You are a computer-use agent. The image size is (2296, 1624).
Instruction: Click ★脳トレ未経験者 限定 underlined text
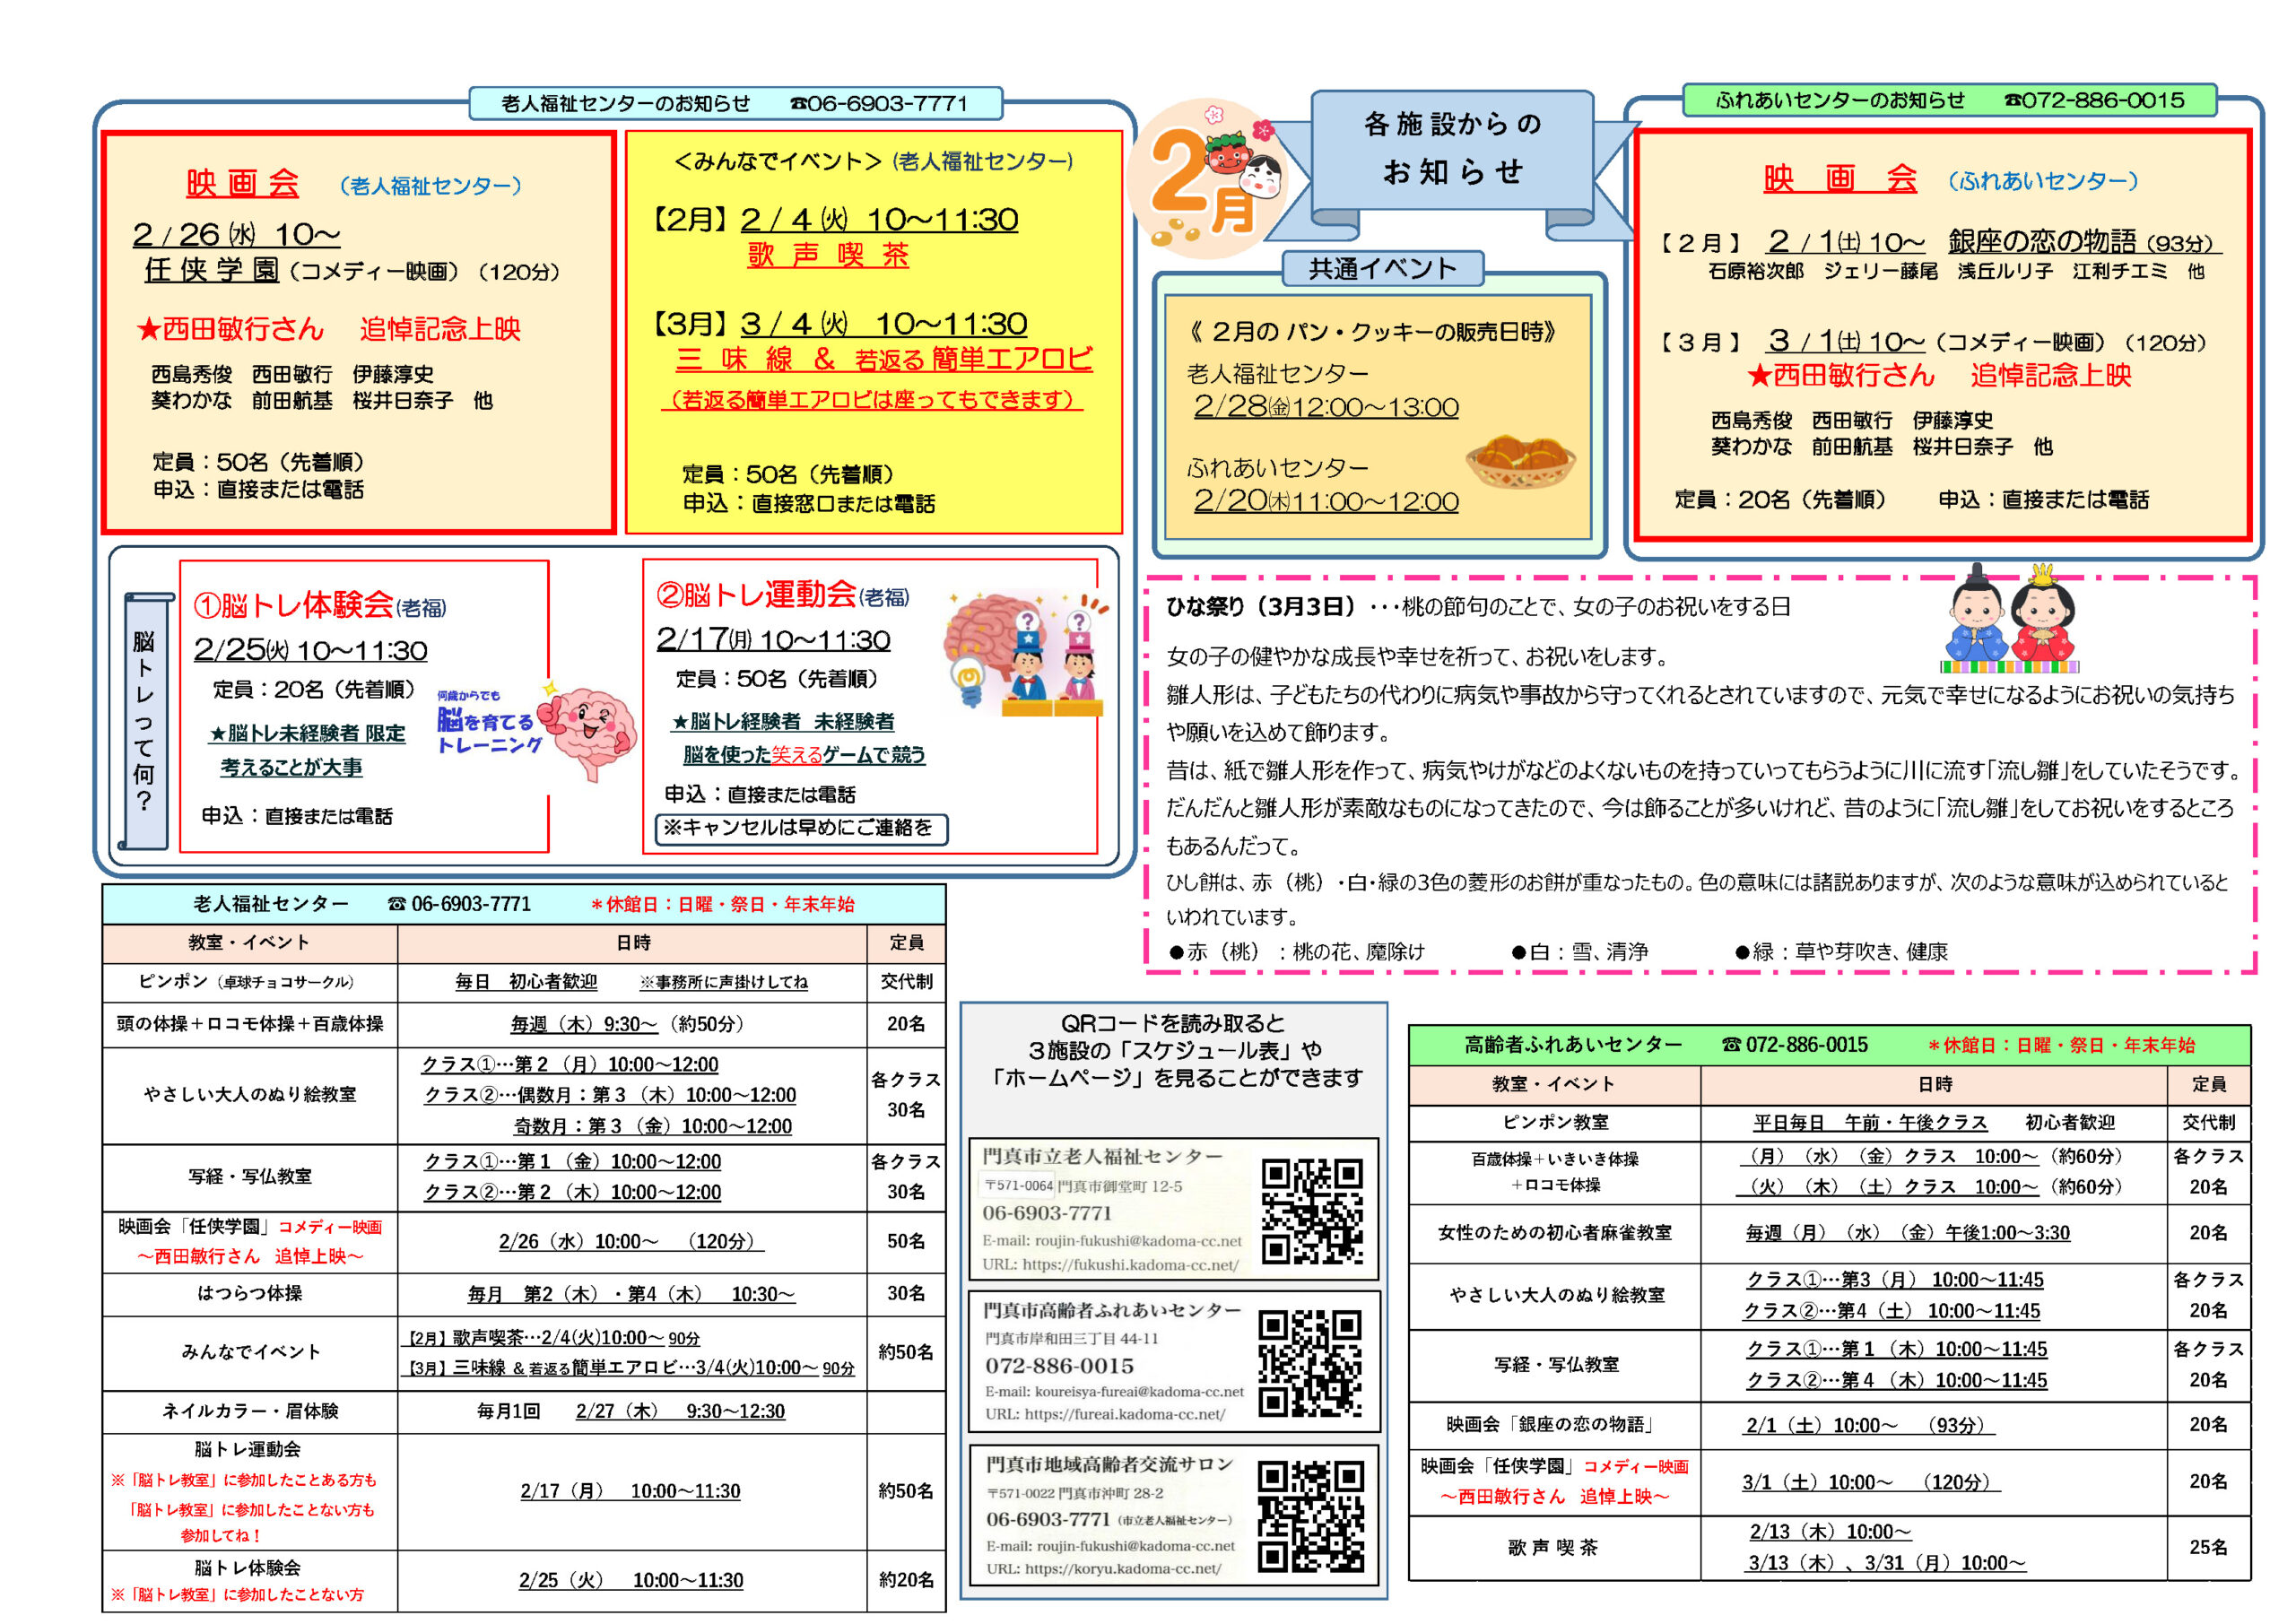coord(307,733)
